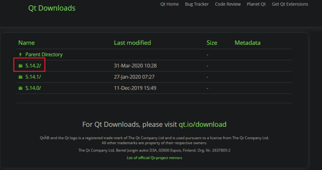The width and height of the screenshot is (322, 170).
Task: Click the folder icon next to 5.14.1/
Action: point(20,77)
